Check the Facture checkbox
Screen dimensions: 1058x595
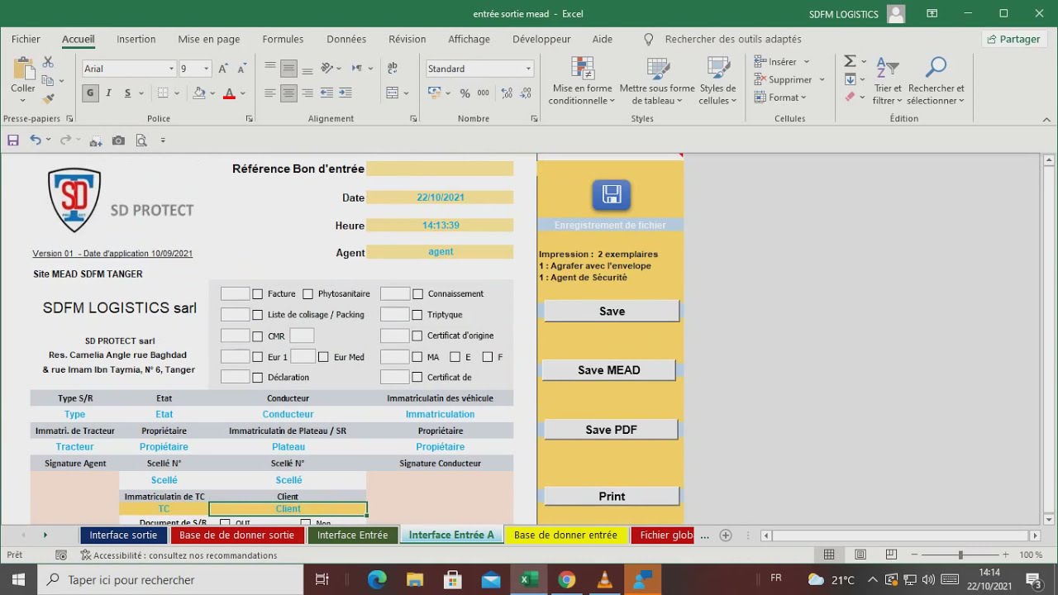tap(258, 294)
